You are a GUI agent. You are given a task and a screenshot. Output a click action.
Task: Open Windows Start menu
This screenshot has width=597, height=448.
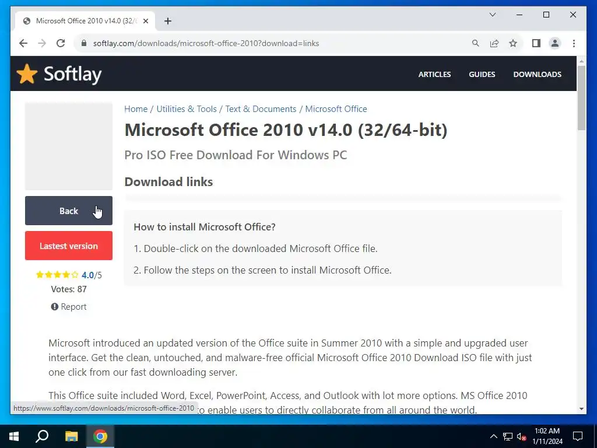click(x=14, y=436)
